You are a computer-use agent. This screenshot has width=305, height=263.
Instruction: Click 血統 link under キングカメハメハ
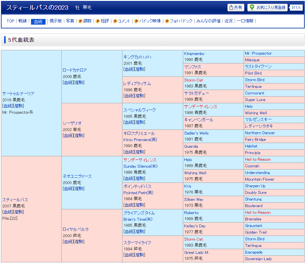click(x=129, y=69)
